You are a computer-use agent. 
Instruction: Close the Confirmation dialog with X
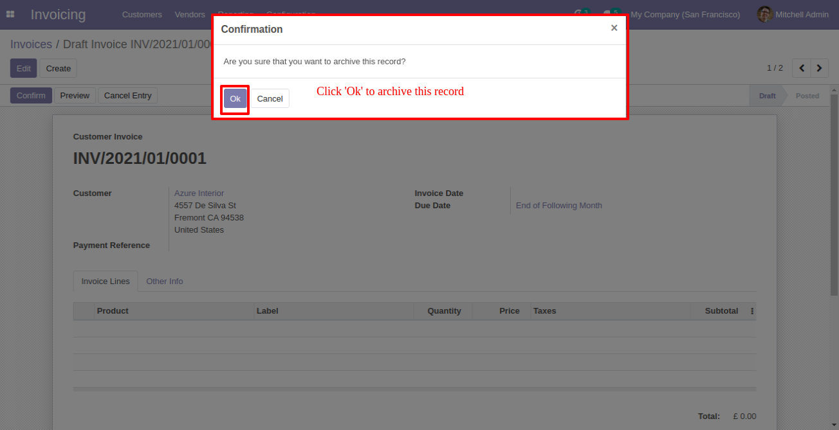pos(614,28)
